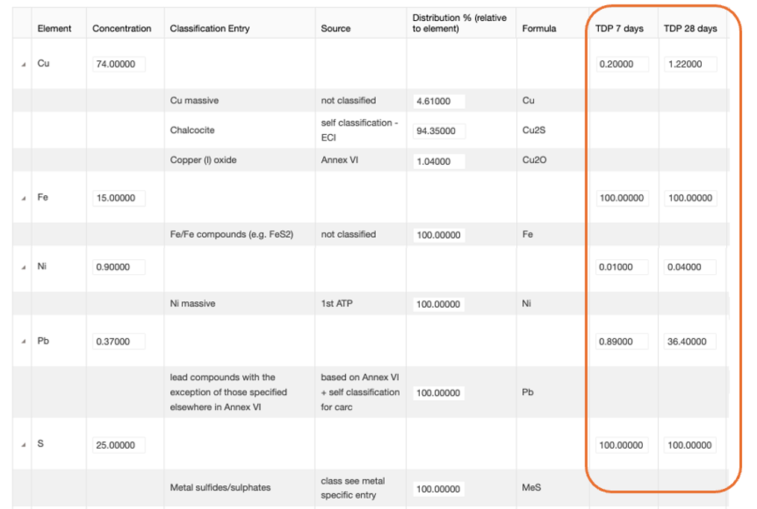Collapse the Ni element row
Viewport: 757px width, 509px height.
point(24,267)
